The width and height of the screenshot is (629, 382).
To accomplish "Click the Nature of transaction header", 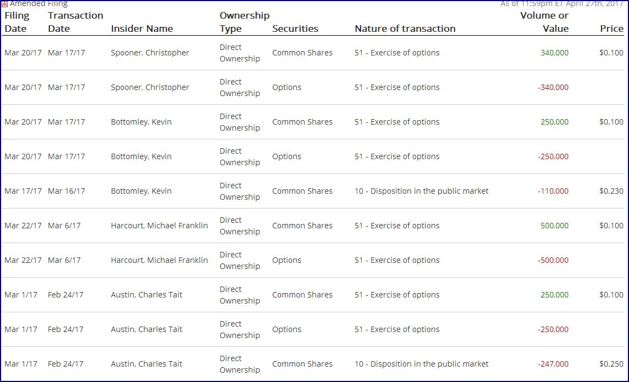I will tap(405, 29).
